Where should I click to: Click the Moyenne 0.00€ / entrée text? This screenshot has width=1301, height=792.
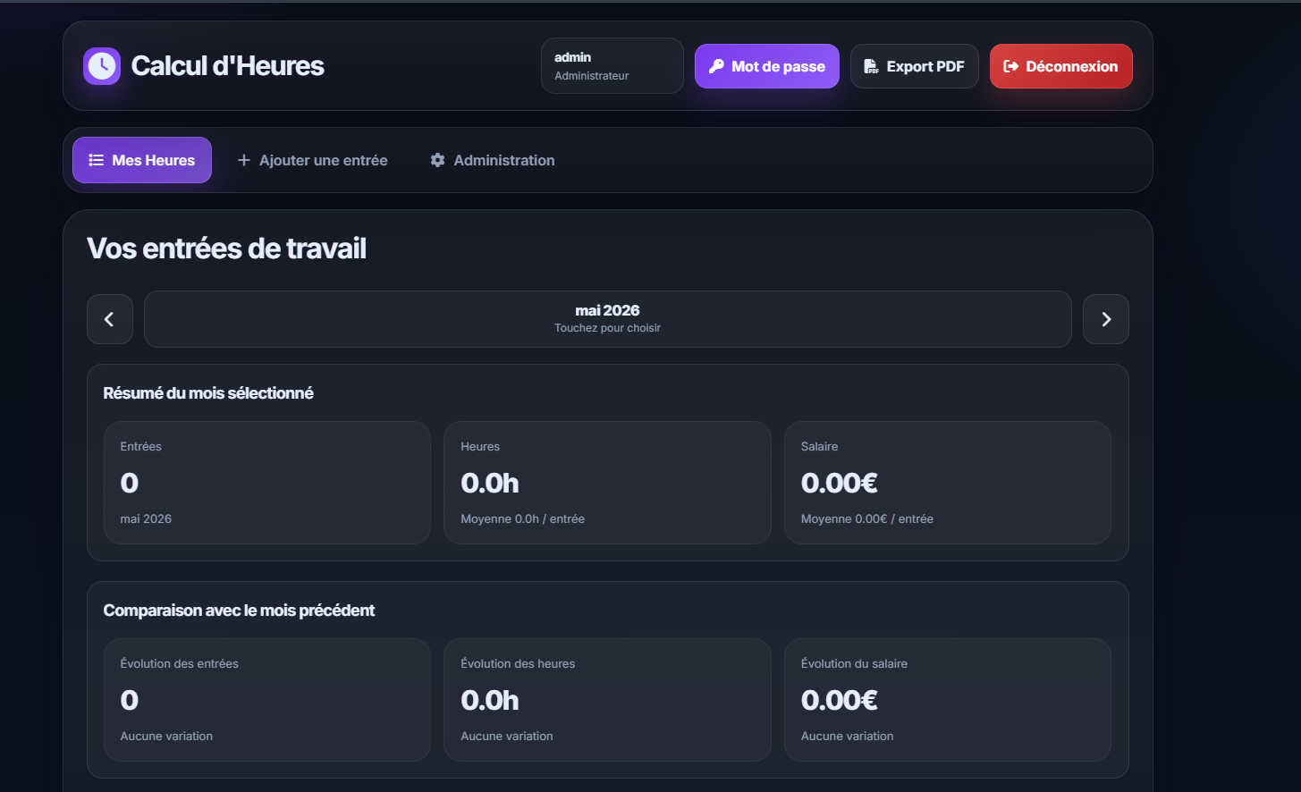[867, 518]
